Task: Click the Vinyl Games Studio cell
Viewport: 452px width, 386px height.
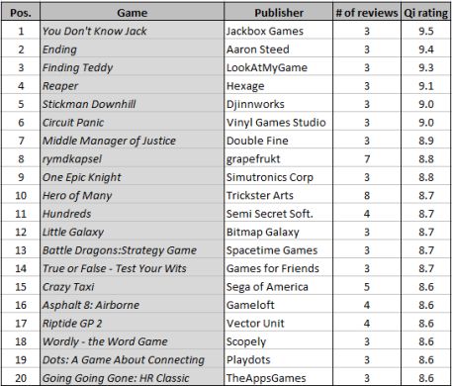Action: (279, 123)
